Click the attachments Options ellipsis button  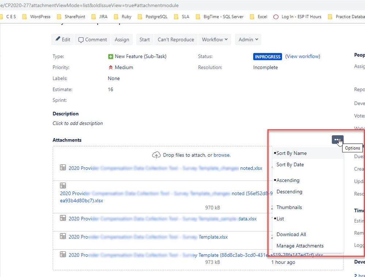(337, 140)
